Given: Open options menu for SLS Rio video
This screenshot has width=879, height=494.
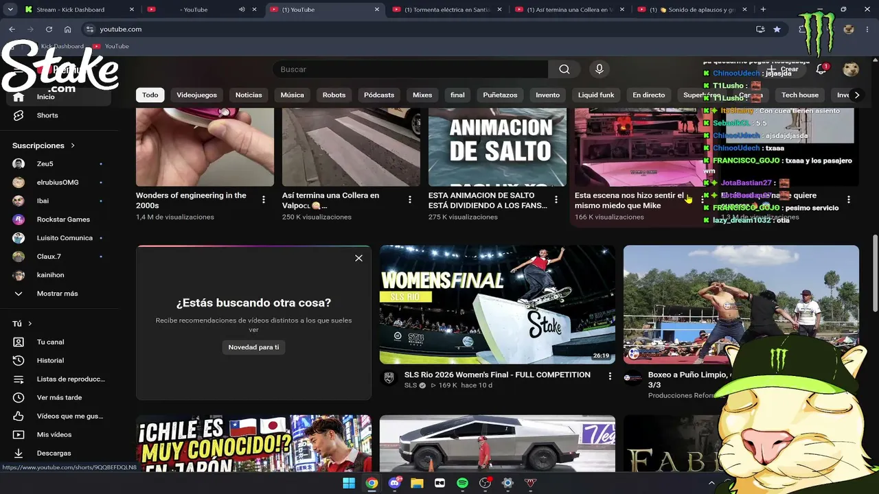Looking at the screenshot, I should (610, 376).
